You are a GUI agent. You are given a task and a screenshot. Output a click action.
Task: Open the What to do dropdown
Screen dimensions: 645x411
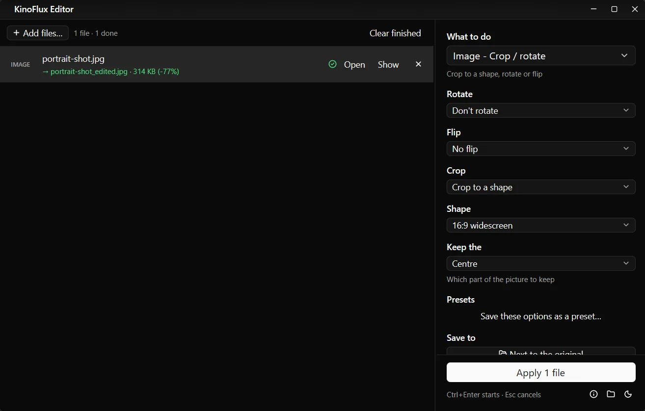click(541, 56)
